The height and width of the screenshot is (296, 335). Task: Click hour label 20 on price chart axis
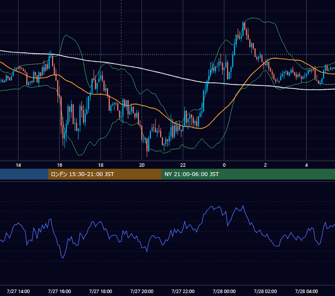[142, 165]
